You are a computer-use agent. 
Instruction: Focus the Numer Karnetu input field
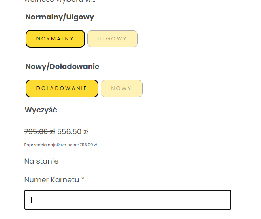pos(127,200)
